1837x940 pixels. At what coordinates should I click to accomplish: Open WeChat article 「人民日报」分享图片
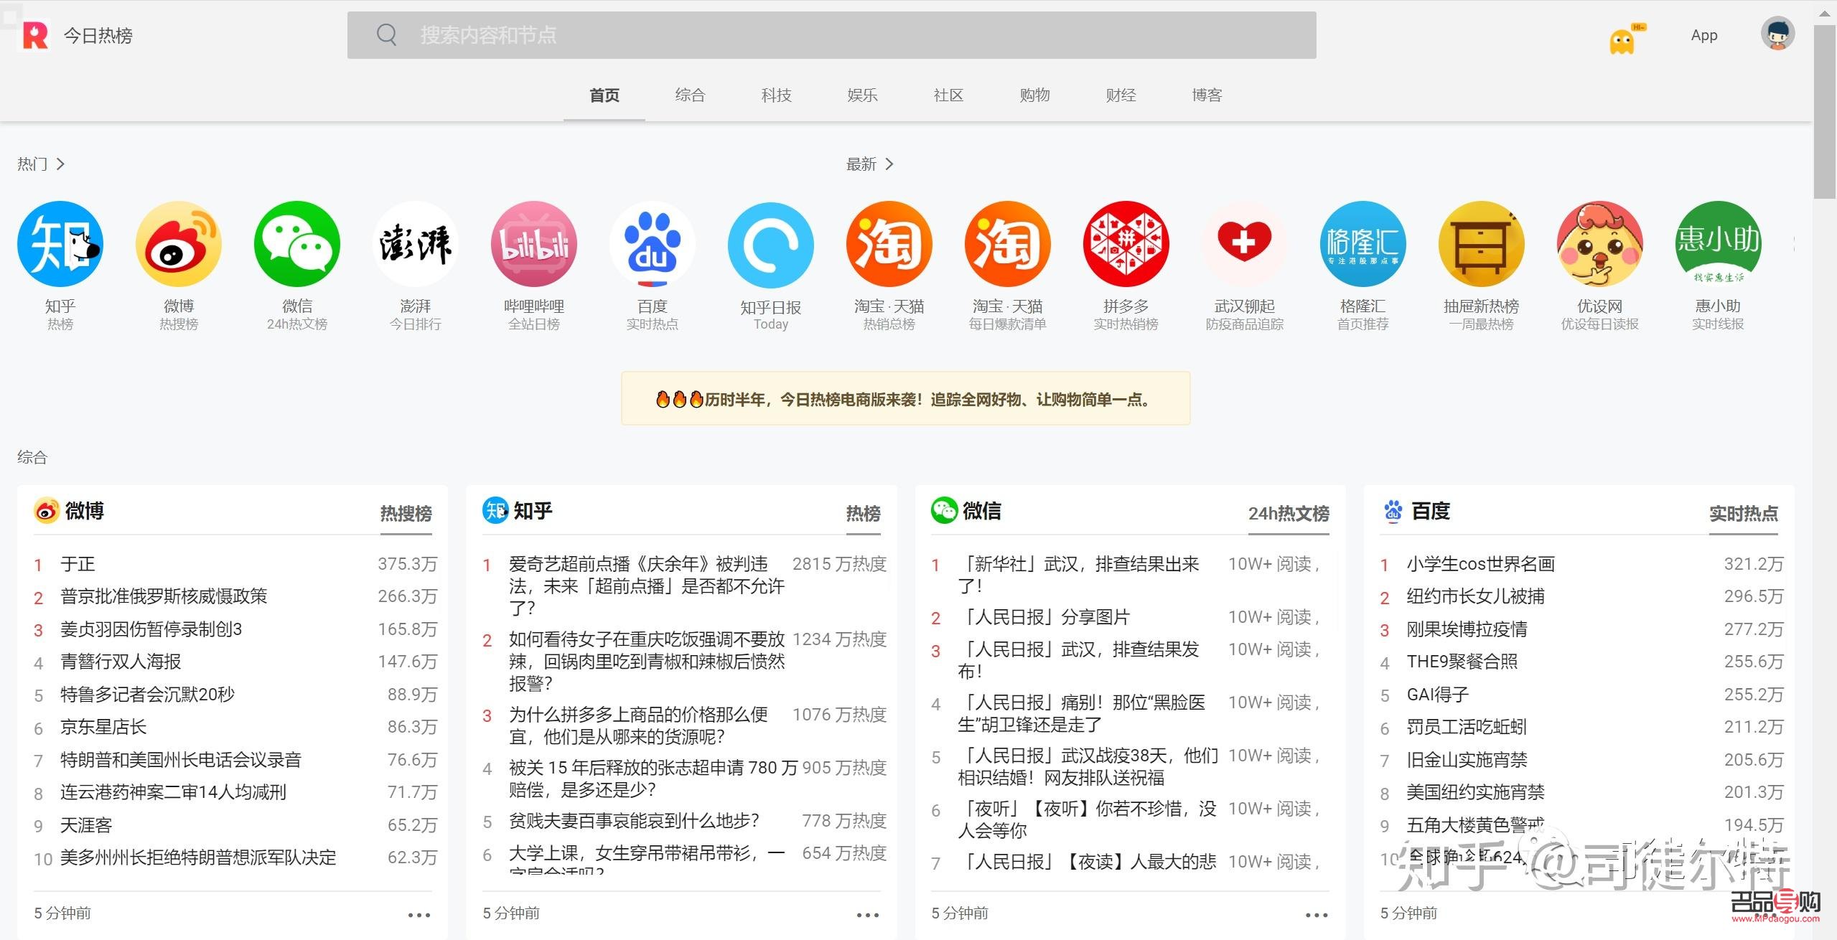tap(1044, 617)
